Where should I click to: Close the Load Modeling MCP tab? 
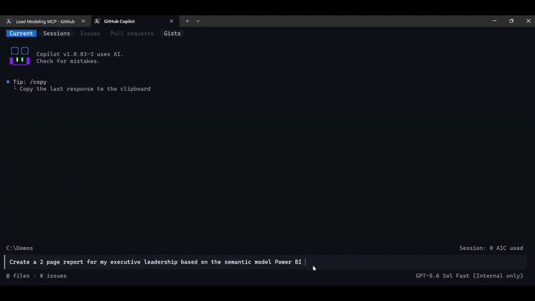point(83,21)
